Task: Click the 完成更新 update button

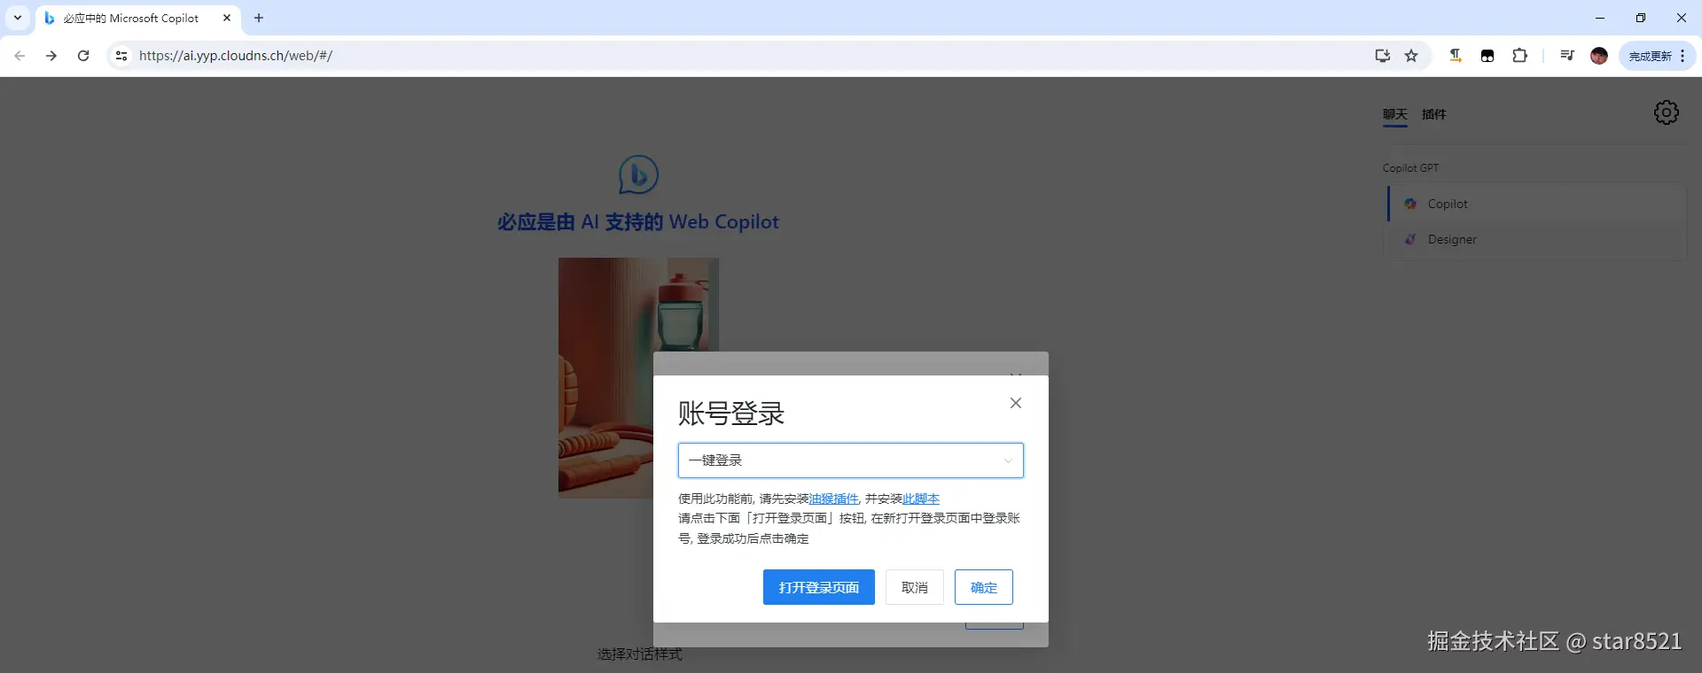Action: tap(1650, 56)
